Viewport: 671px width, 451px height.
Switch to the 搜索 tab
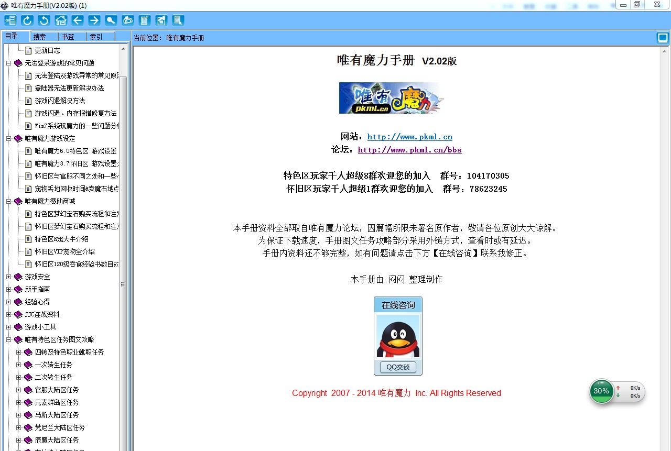[x=39, y=37]
